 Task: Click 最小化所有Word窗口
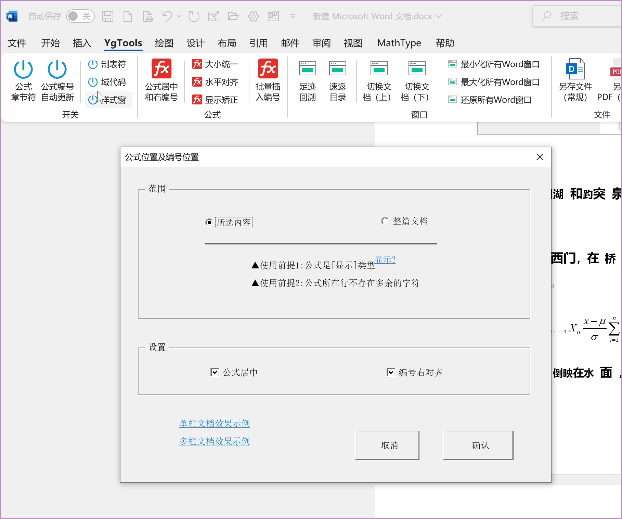coord(494,64)
